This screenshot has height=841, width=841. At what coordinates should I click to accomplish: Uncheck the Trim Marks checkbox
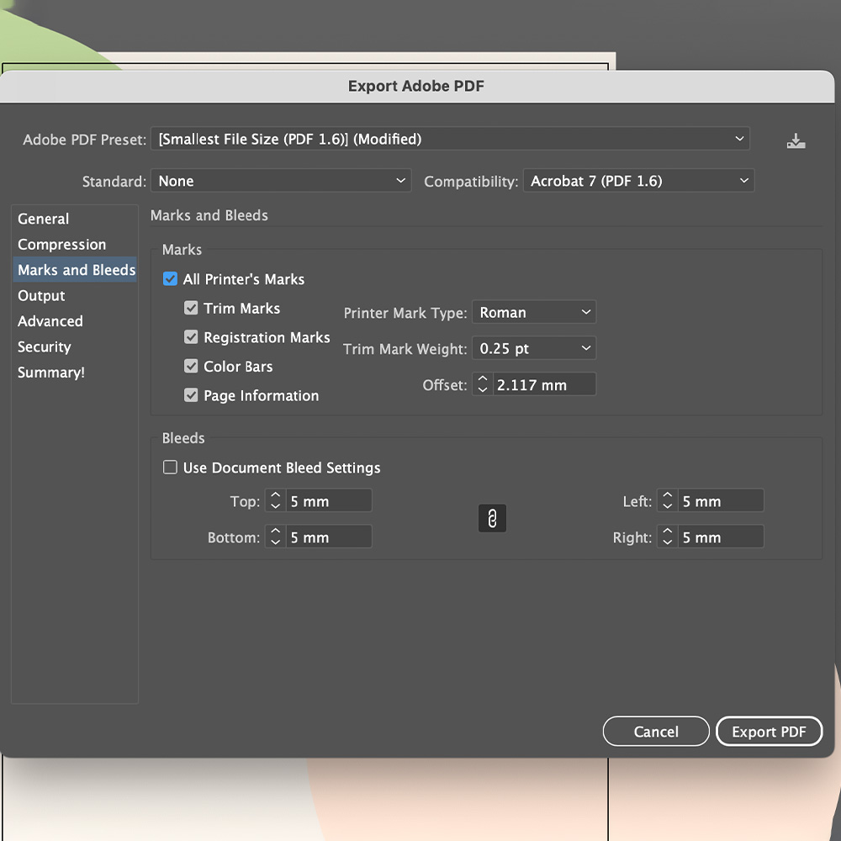pos(191,308)
